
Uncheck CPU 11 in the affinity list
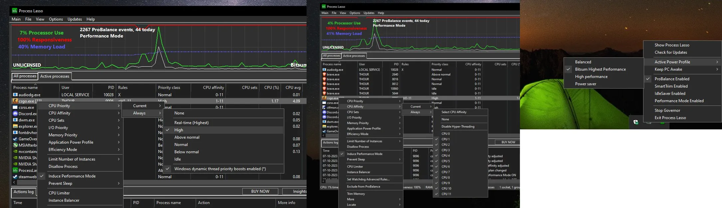(x=460, y=194)
